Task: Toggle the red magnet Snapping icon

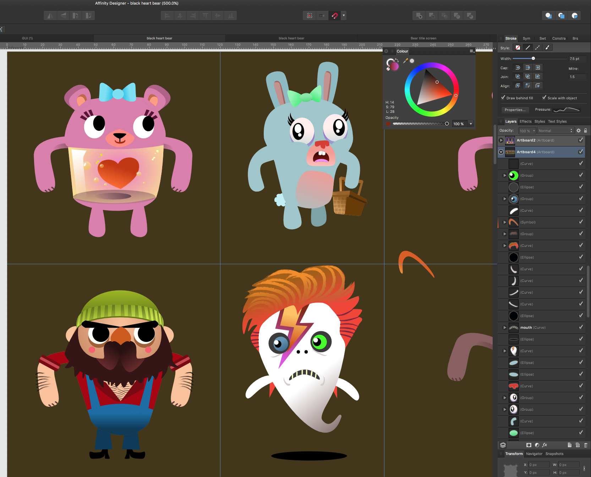Action: pyautogui.click(x=334, y=16)
